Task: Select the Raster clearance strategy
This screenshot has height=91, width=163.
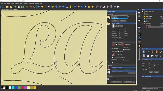Action: coord(117,44)
